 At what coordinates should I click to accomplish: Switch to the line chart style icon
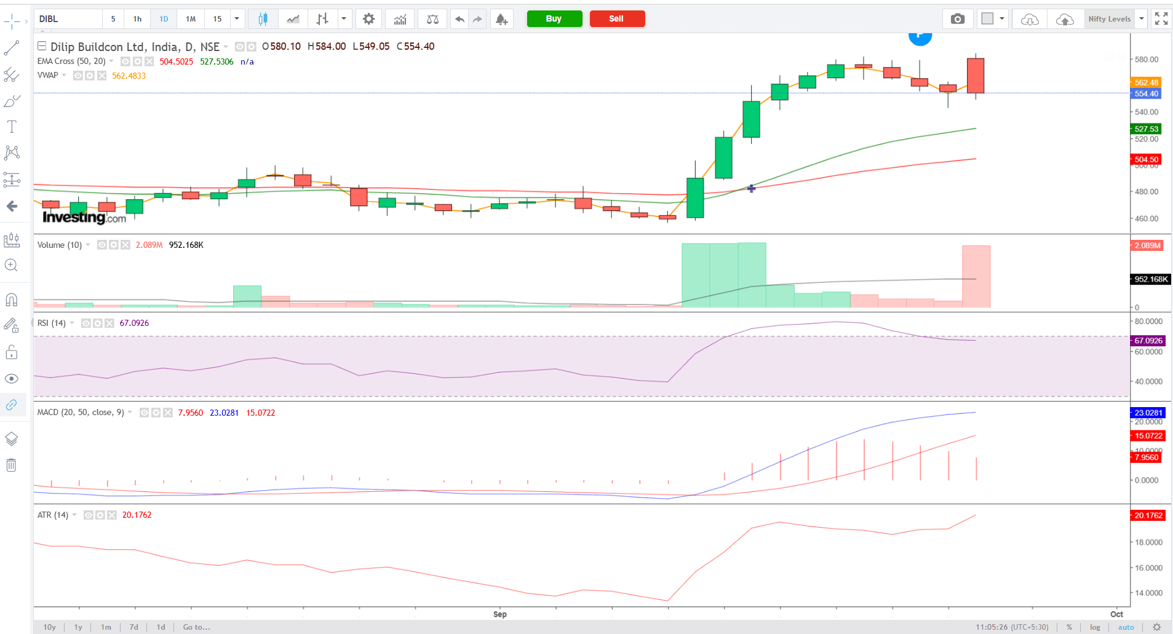(x=293, y=19)
